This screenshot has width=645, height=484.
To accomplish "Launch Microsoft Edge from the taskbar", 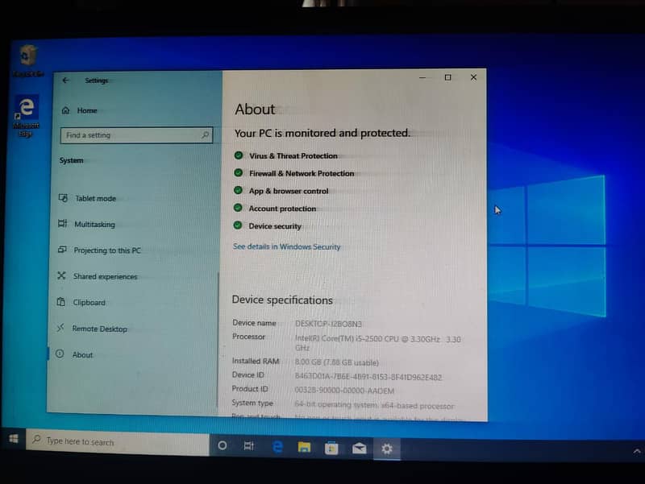I will (277, 447).
